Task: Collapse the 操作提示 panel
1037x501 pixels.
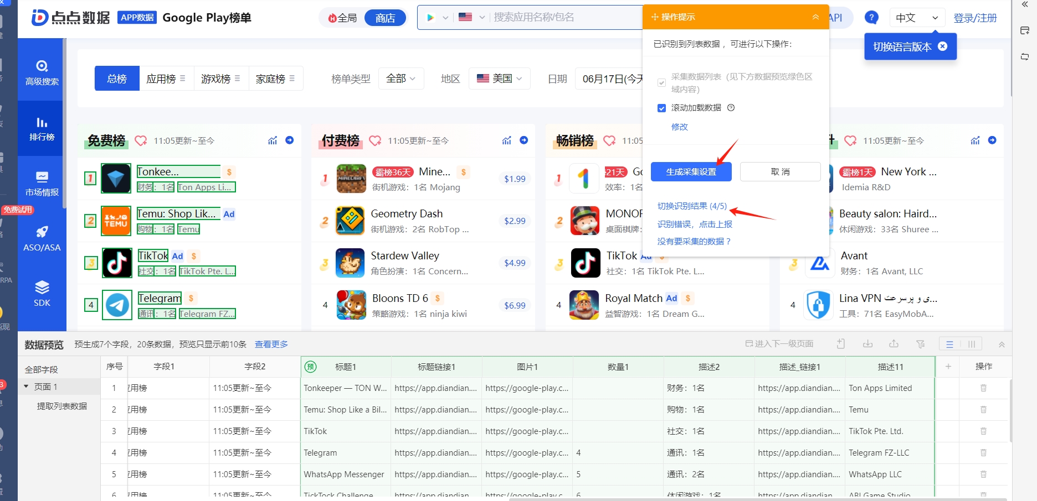Action: click(815, 17)
